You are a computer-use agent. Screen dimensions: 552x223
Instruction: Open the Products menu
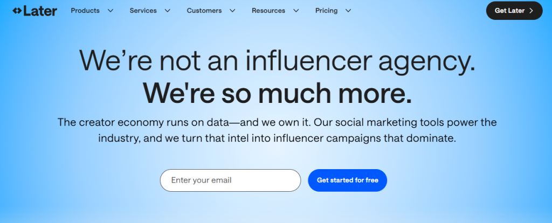coord(85,11)
